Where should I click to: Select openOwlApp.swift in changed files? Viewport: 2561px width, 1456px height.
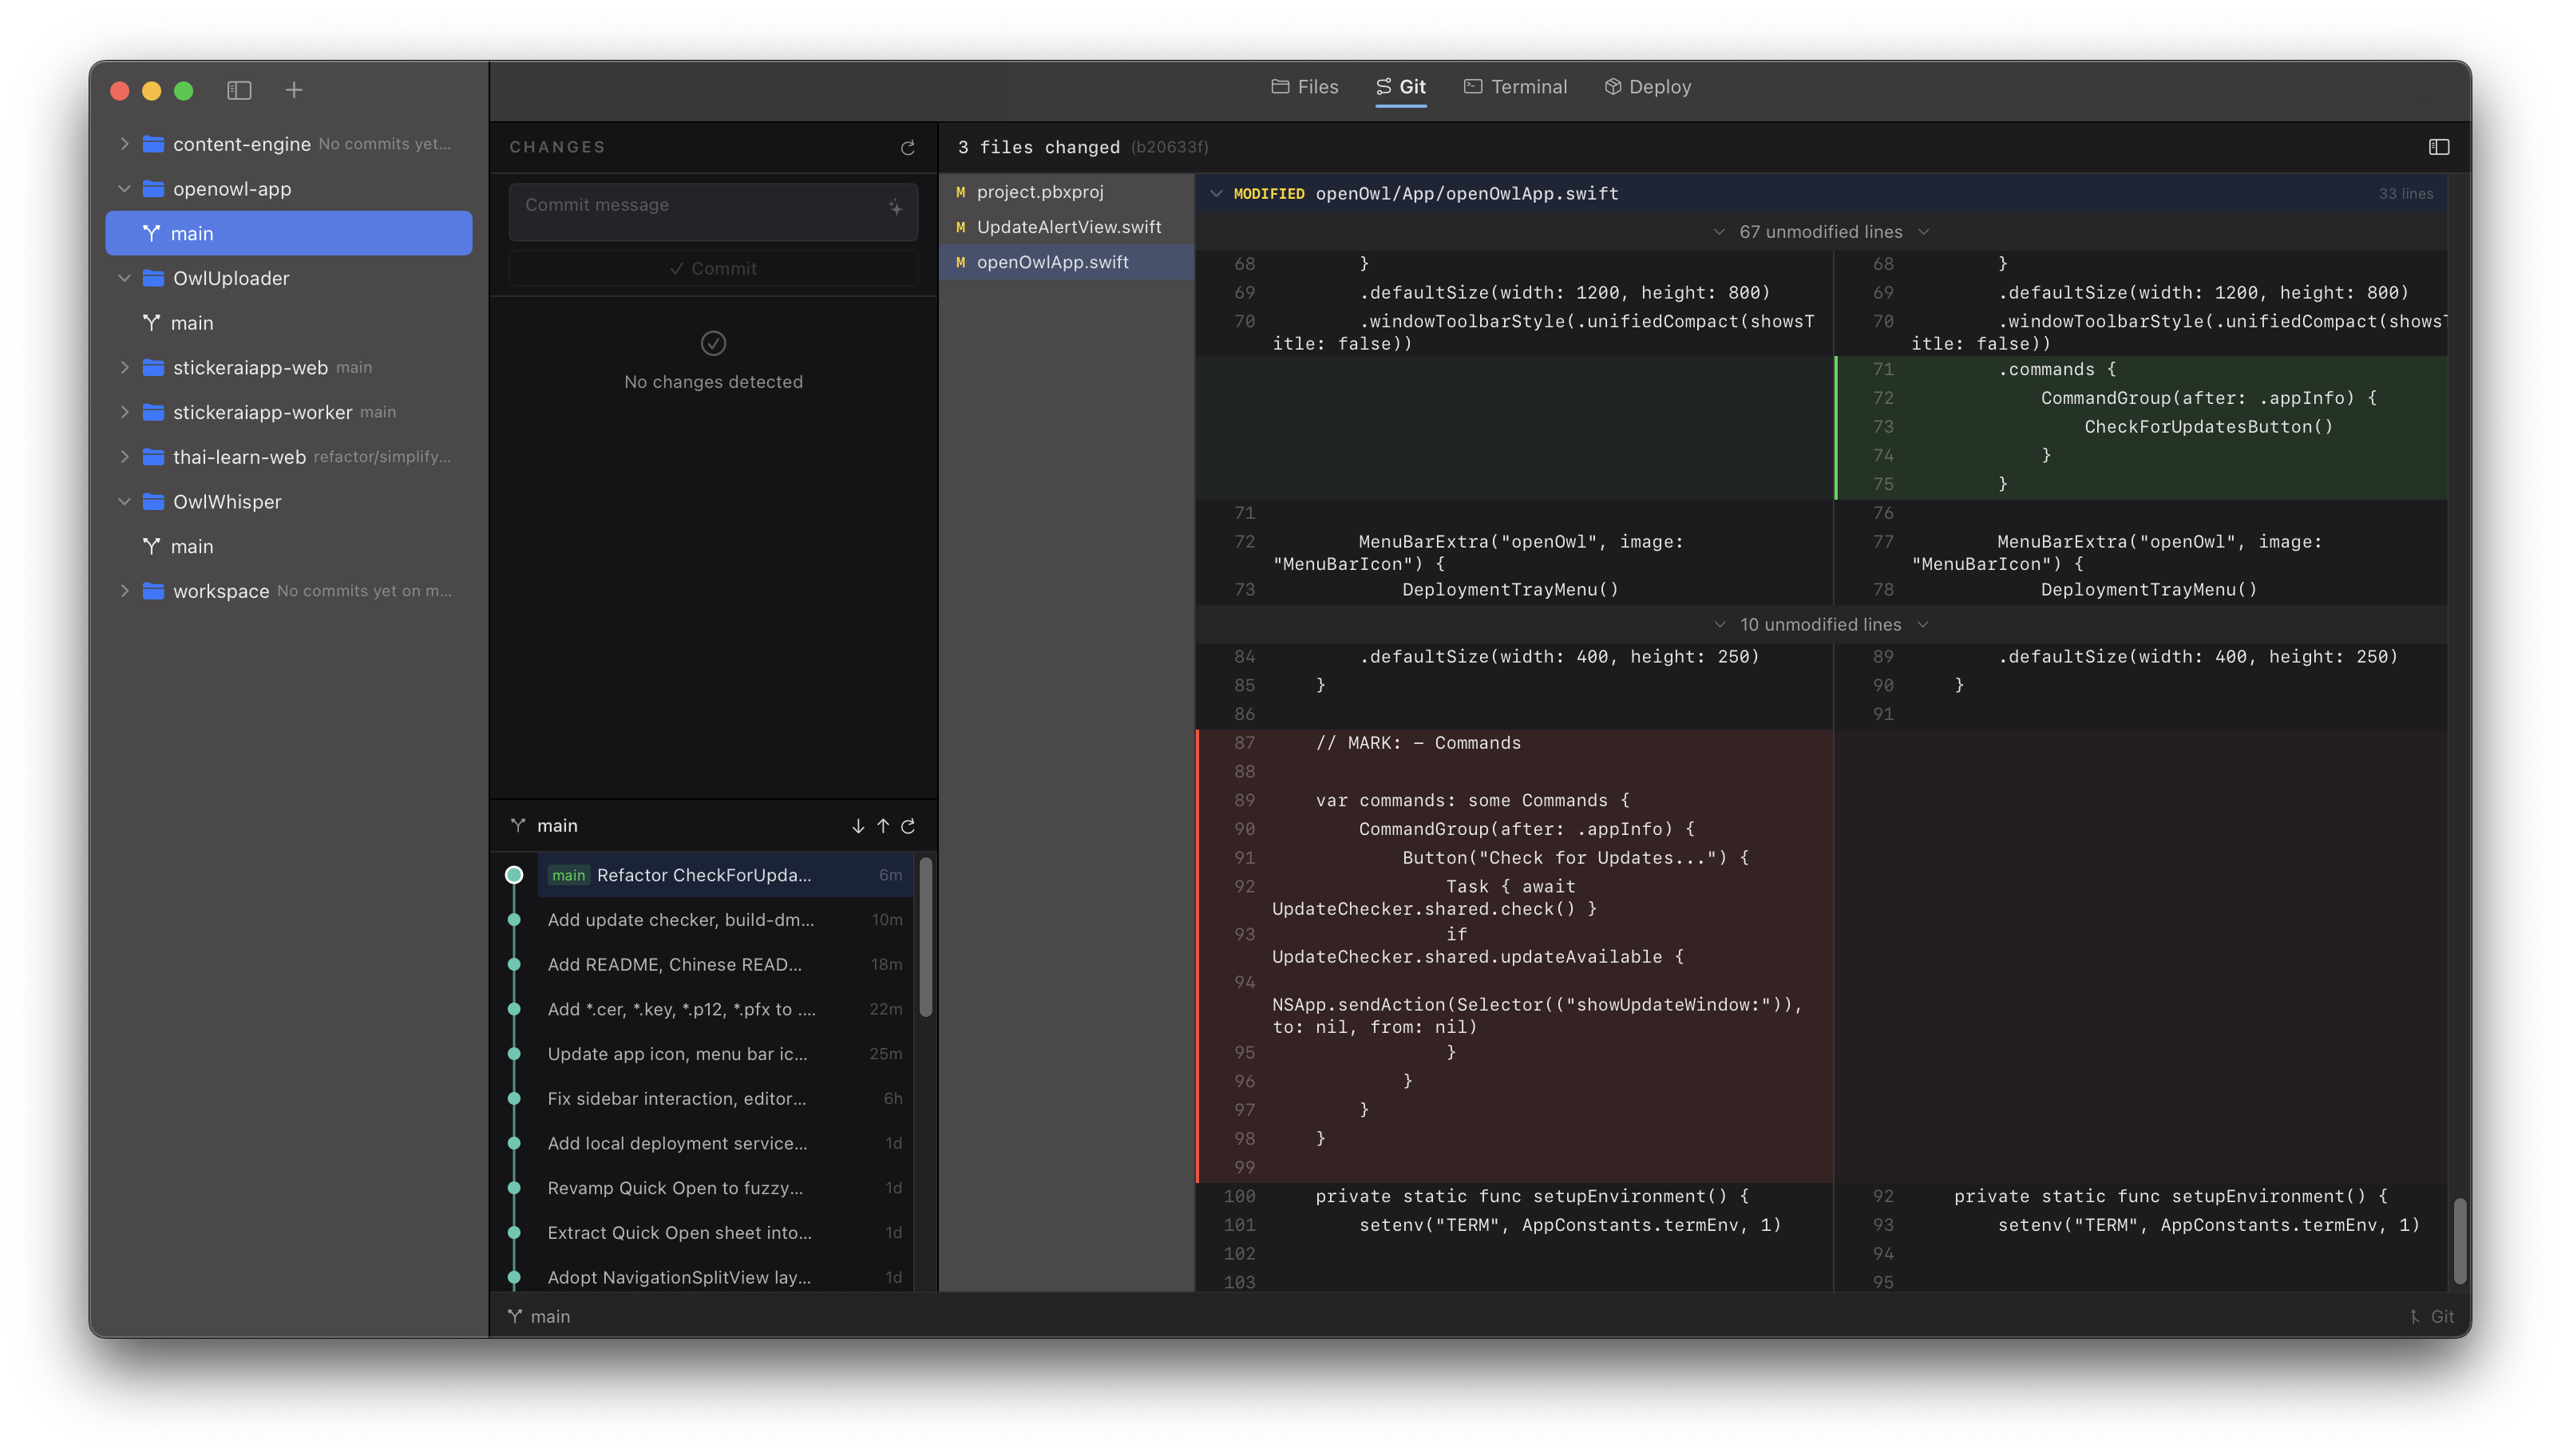tap(1066, 262)
